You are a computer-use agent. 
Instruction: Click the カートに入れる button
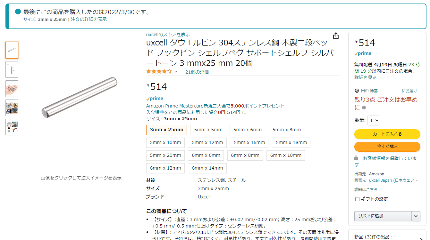pos(387,134)
